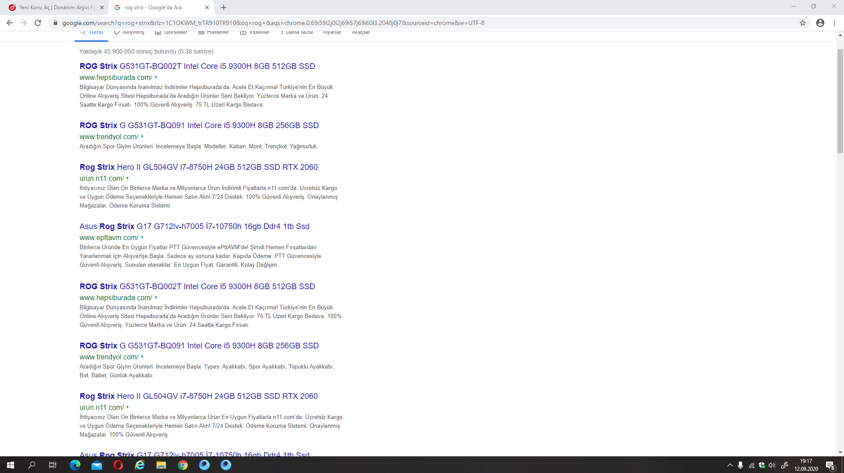This screenshot has height=473, width=844.
Task: Open the Mail app from taskbar
Action: pos(97,465)
